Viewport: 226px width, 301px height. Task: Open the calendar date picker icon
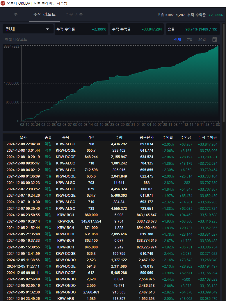click(215, 39)
